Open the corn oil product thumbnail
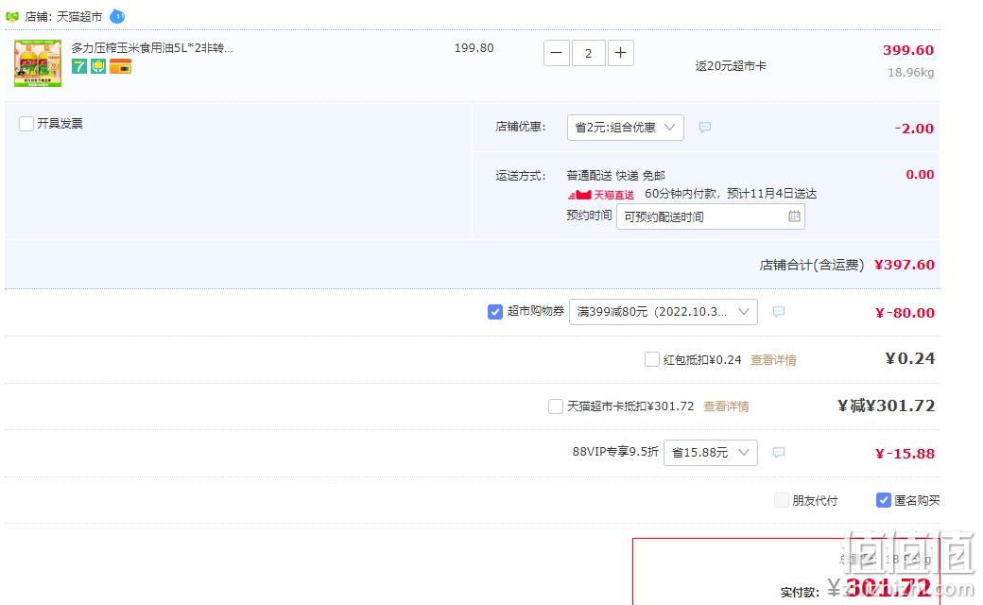983x605 pixels. coord(38,63)
